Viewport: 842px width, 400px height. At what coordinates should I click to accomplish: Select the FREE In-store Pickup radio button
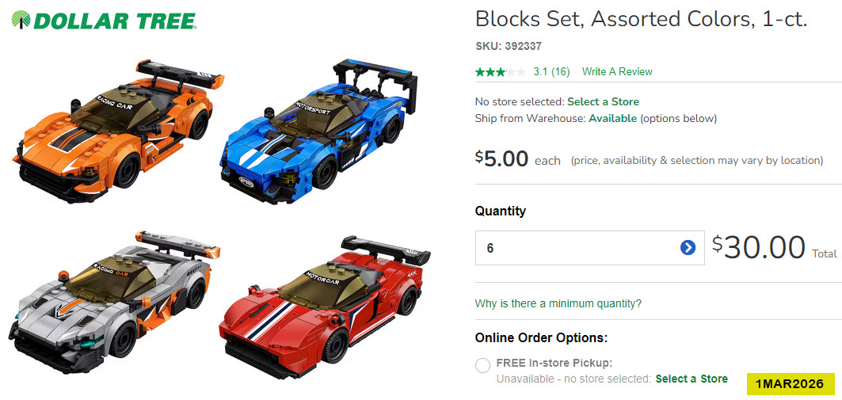[x=482, y=365]
